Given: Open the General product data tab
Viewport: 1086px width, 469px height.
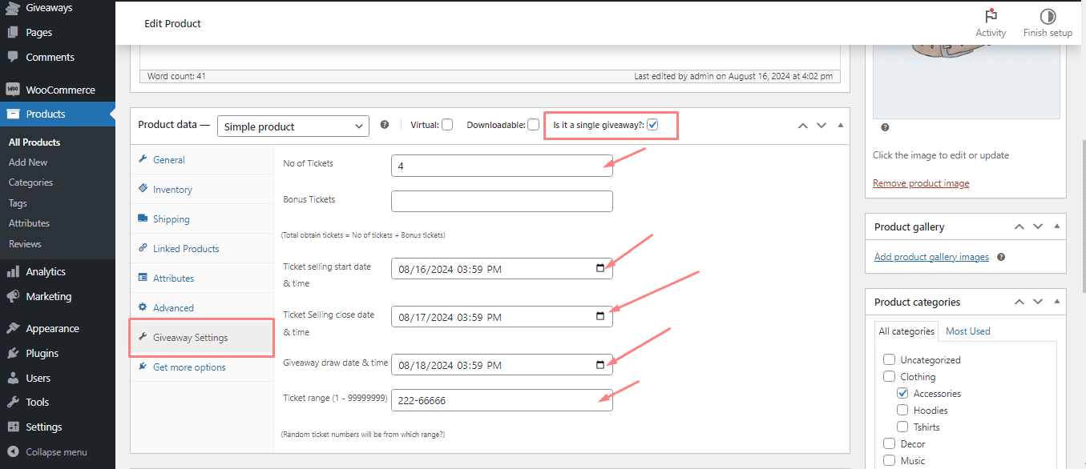Looking at the screenshot, I should coord(202,160).
